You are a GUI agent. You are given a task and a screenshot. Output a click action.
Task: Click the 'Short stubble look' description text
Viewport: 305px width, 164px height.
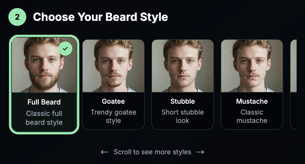click(183, 116)
